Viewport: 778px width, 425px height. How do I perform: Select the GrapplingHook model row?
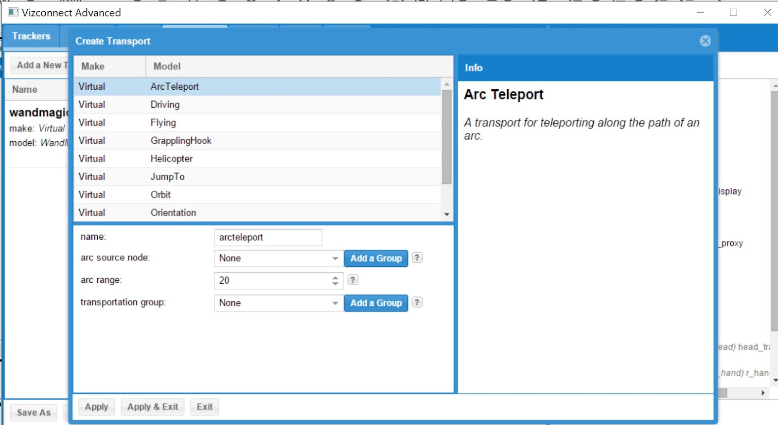(258, 140)
